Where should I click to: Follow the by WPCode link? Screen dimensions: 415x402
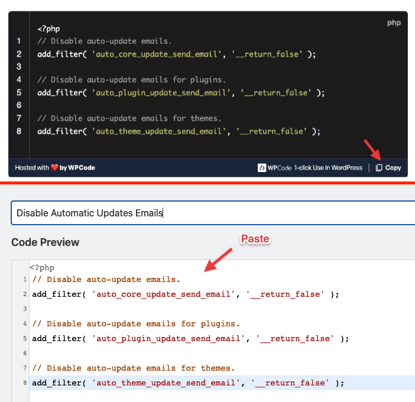77,167
